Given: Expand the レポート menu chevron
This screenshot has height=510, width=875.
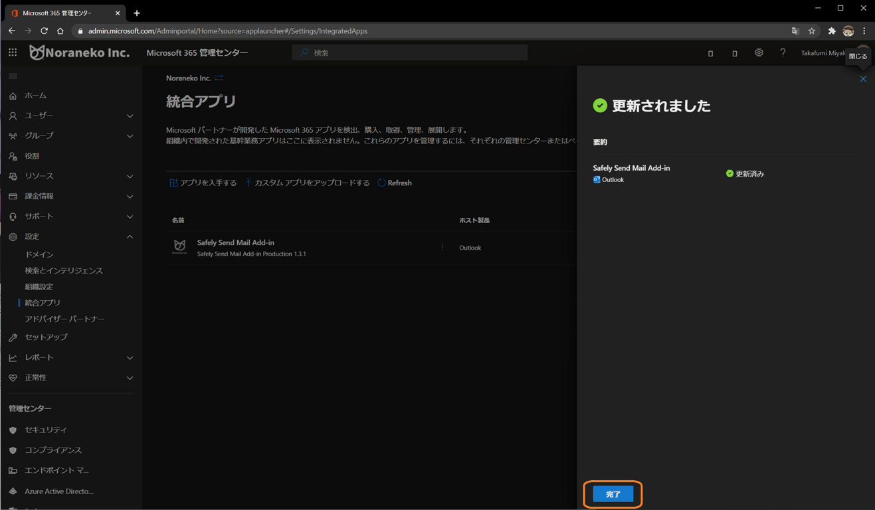Looking at the screenshot, I should [130, 357].
